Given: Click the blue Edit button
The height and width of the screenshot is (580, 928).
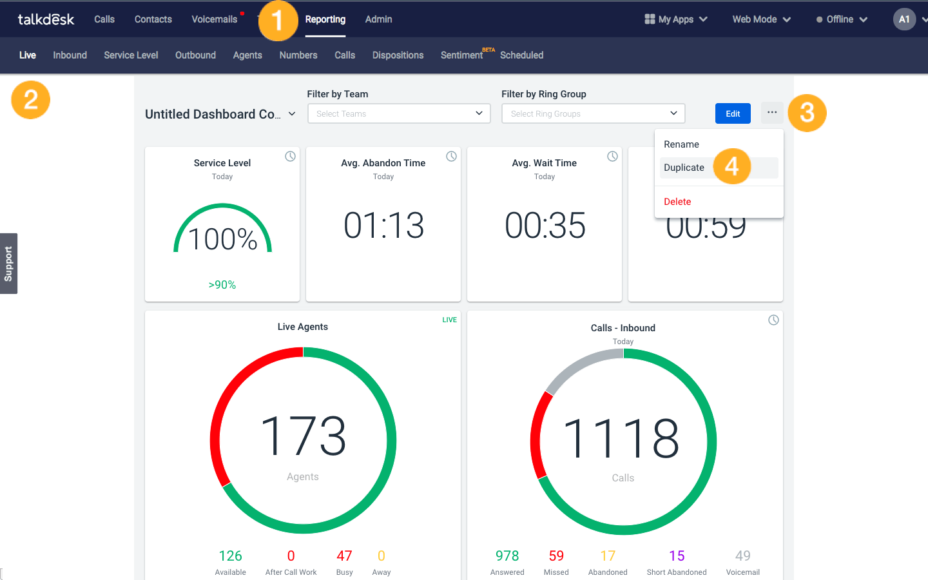Looking at the screenshot, I should [x=733, y=113].
